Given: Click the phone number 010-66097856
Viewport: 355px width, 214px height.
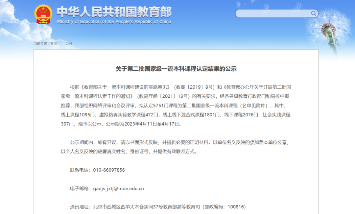Looking at the screenshot, I should 109,170.
